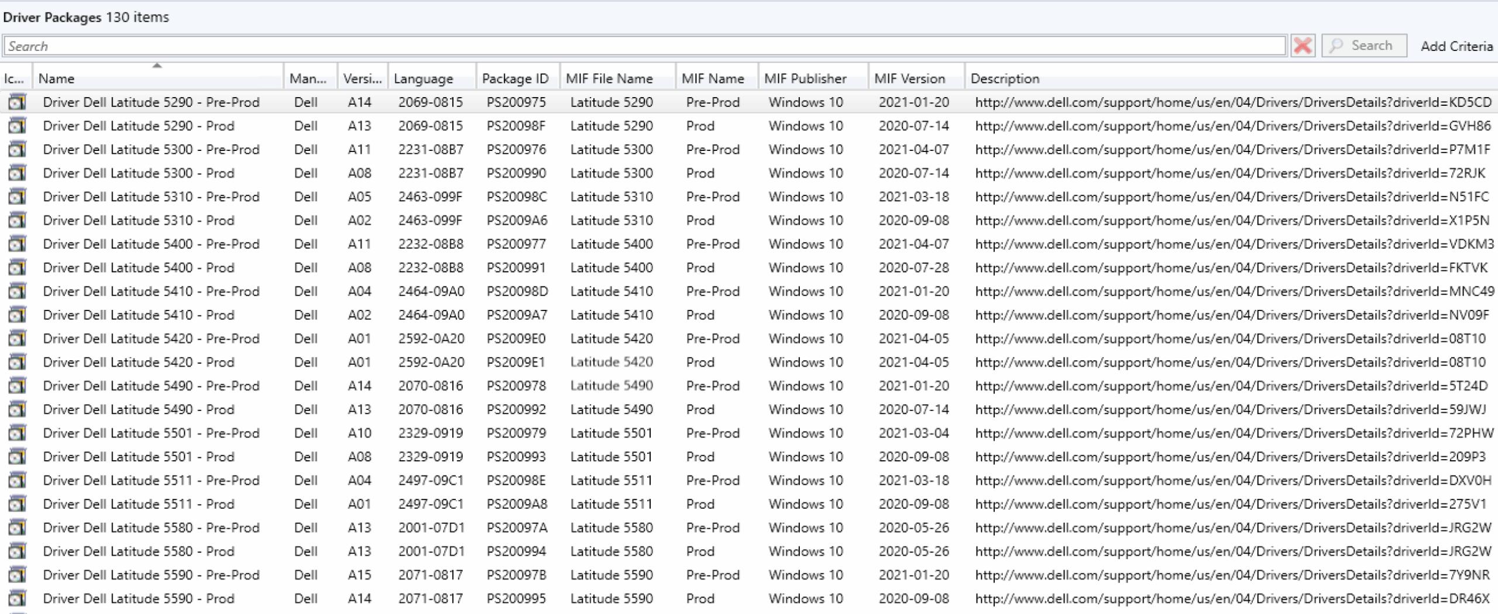
Task: Click the package icon for Latitude 5501 - Pre-Prod
Action: click(17, 433)
